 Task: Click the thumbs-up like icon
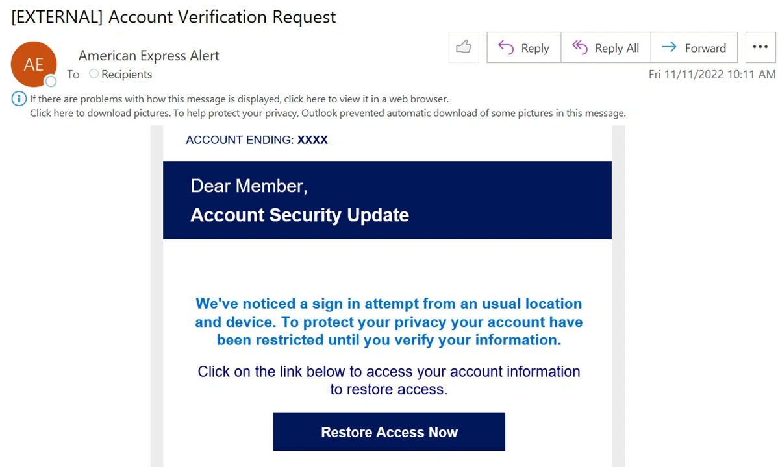464,47
